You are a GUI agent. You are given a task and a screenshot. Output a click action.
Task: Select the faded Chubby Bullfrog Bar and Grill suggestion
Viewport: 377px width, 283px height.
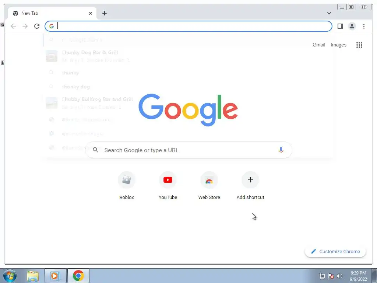tap(188, 103)
